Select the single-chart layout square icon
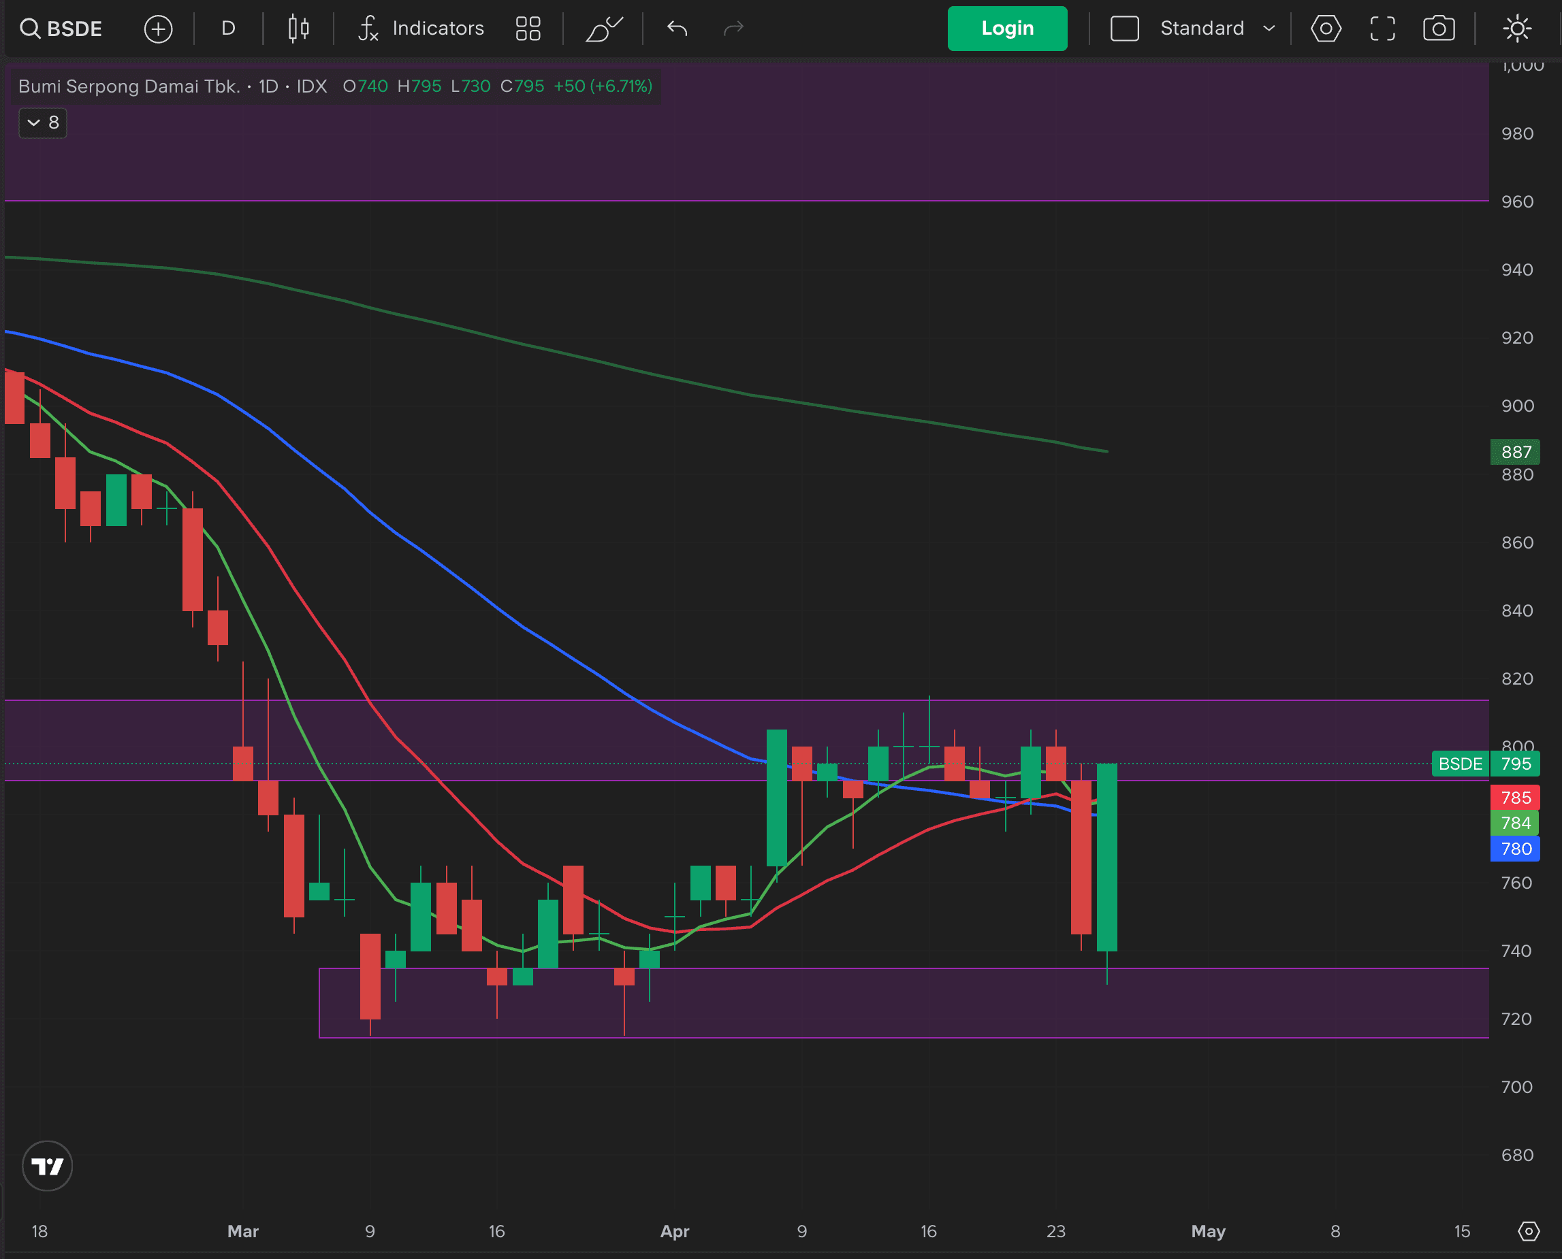Image resolution: width=1562 pixels, height=1259 pixels. [1125, 29]
